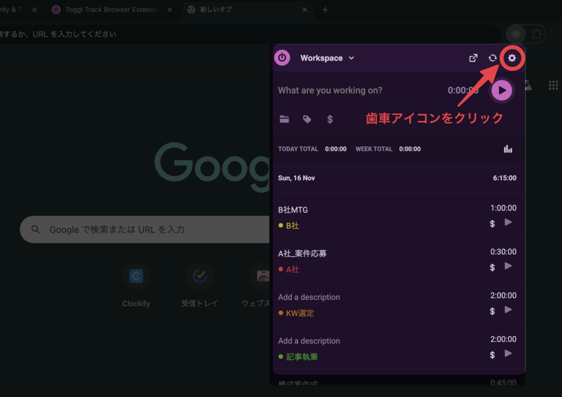Toggle billable dollar on B社MTG entry
Screen dimensions: 562x397
tap(492, 223)
